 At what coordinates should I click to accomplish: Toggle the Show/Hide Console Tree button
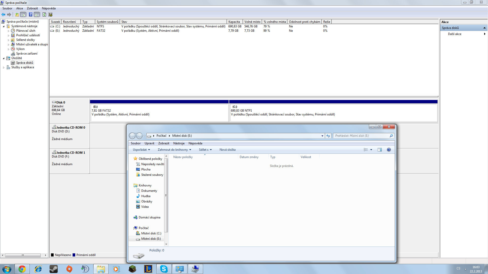click(23, 14)
